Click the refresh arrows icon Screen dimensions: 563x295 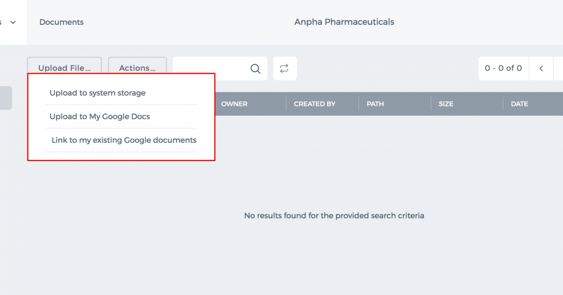(x=284, y=68)
